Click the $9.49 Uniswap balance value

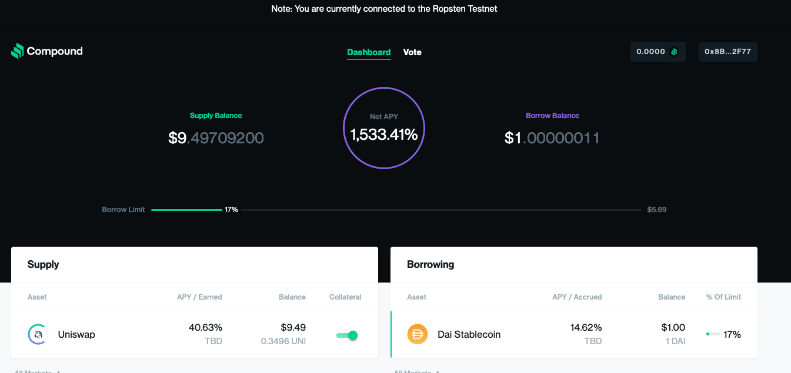292,327
